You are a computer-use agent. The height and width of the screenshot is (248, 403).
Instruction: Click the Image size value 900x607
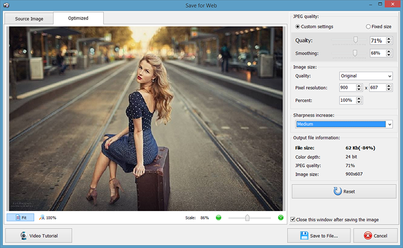tap(354, 174)
